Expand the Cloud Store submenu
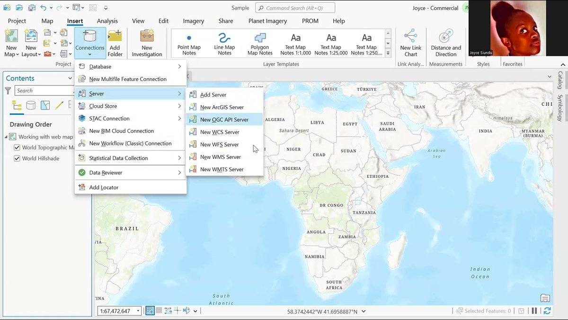568x320 pixels. tap(130, 106)
